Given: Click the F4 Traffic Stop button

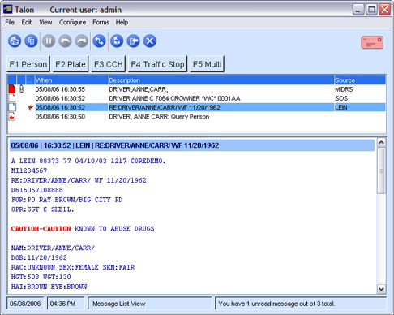Looking at the screenshot, I should click(157, 64).
